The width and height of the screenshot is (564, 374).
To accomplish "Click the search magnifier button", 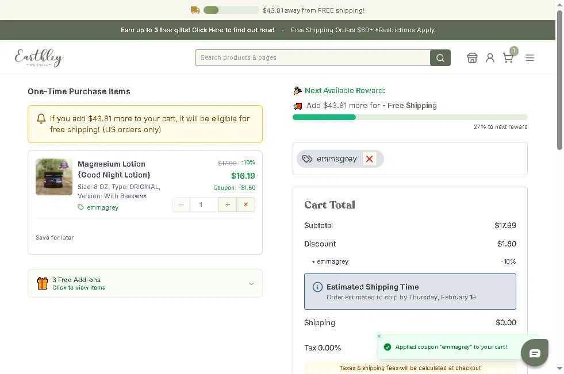I will click(440, 58).
